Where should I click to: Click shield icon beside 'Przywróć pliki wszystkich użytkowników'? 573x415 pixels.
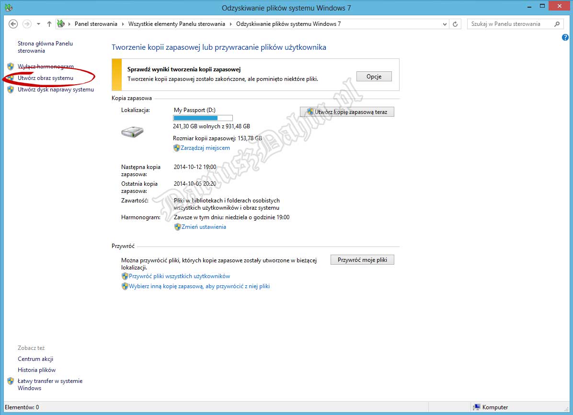[x=125, y=276]
